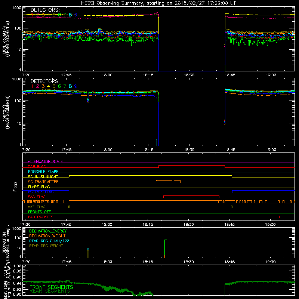The width and height of the screenshot is (299, 299).
Task: Select the FRONTS OFF flag label
Action: click(x=40, y=212)
